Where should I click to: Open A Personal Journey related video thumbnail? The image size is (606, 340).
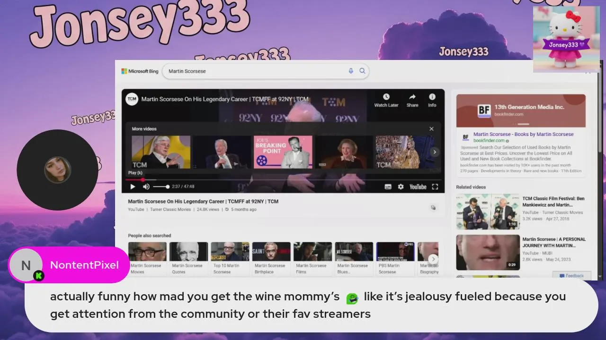tap(488, 252)
